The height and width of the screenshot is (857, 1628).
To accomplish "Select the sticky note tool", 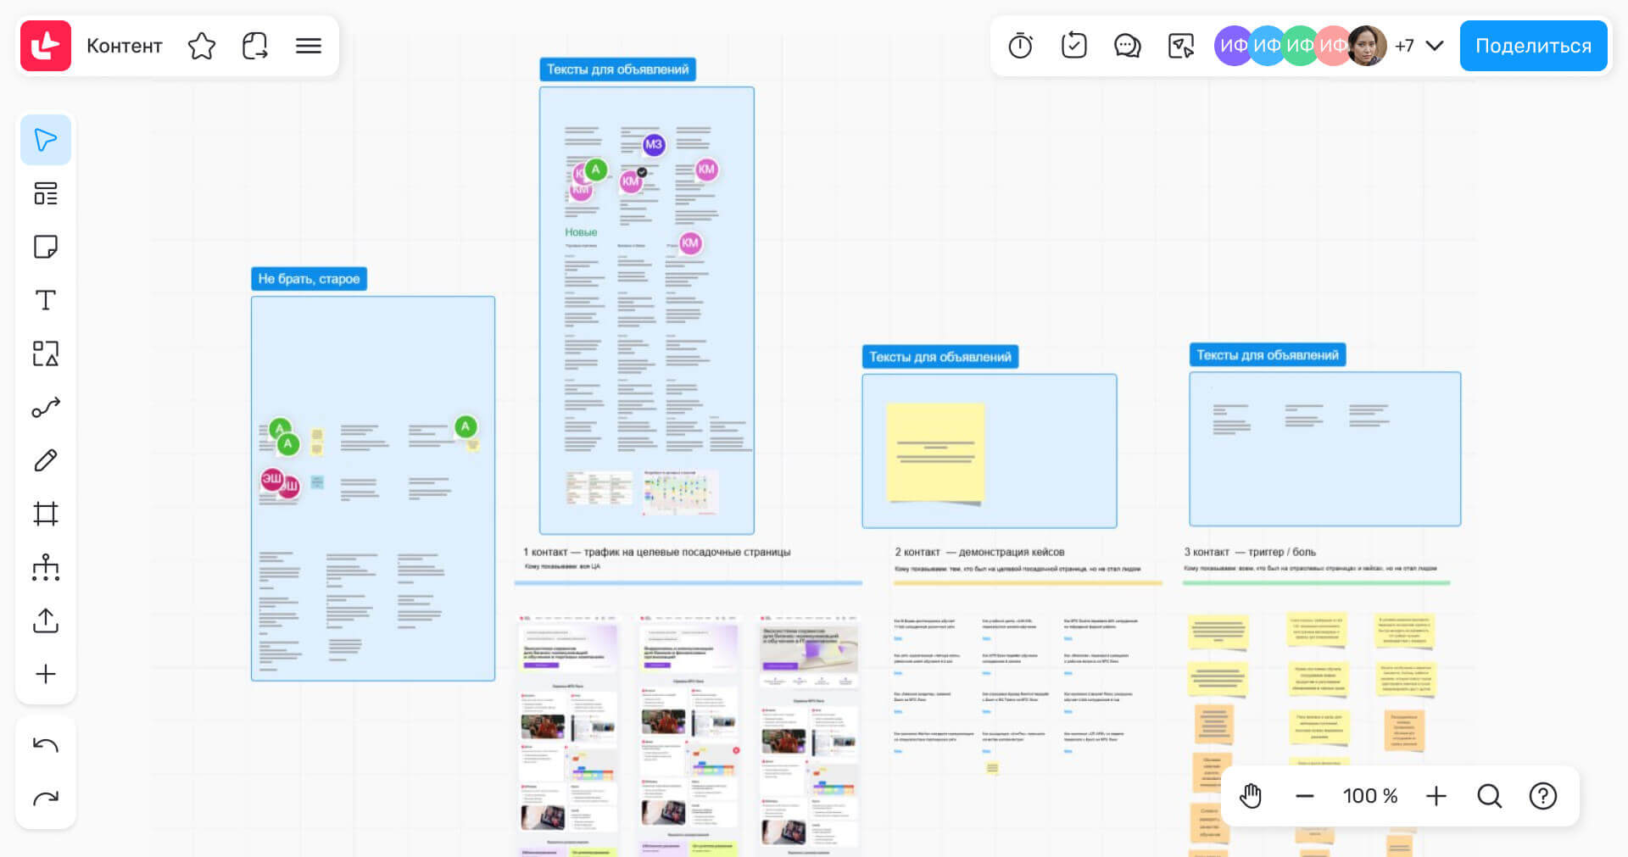I will (x=46, y=247).
